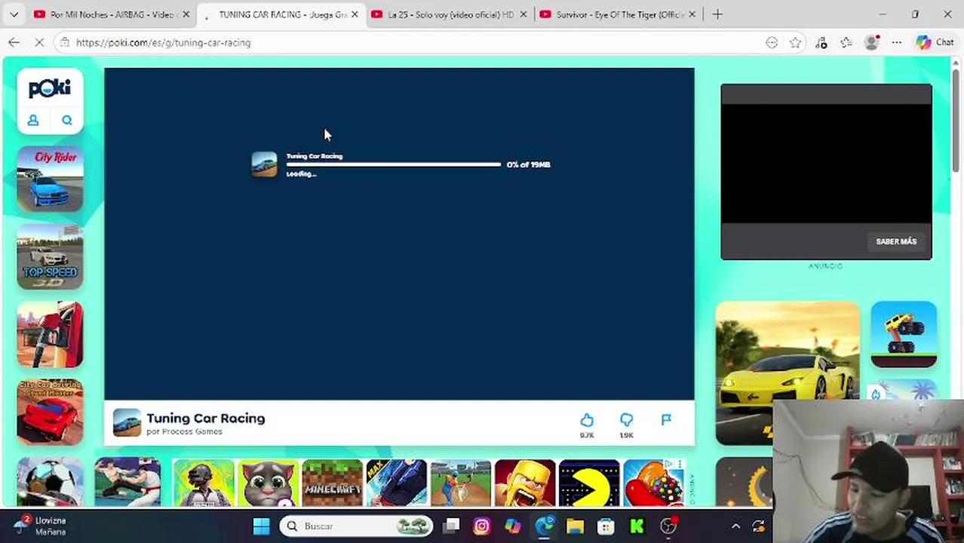Click the loading progress bar
The height and width of the screenshot is (543, 964).
click(x=393, y=164)
